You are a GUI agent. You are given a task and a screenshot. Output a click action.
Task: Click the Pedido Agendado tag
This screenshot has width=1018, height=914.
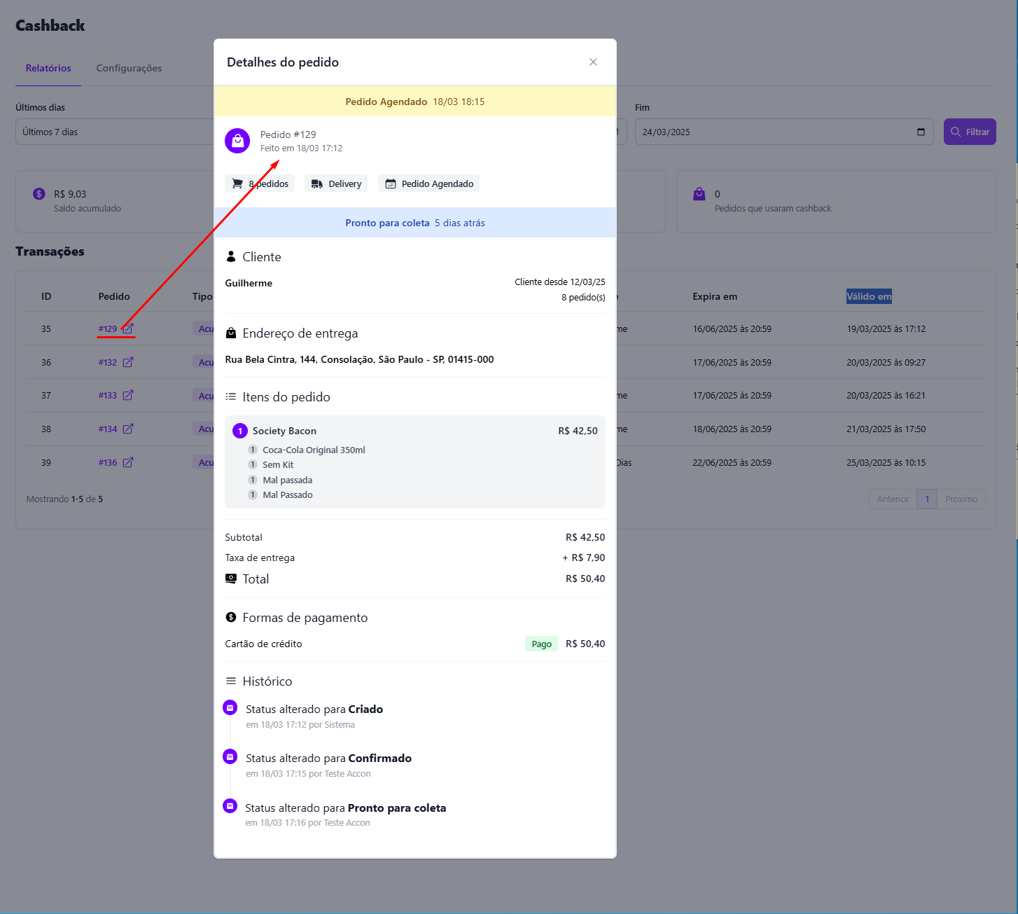429,184
